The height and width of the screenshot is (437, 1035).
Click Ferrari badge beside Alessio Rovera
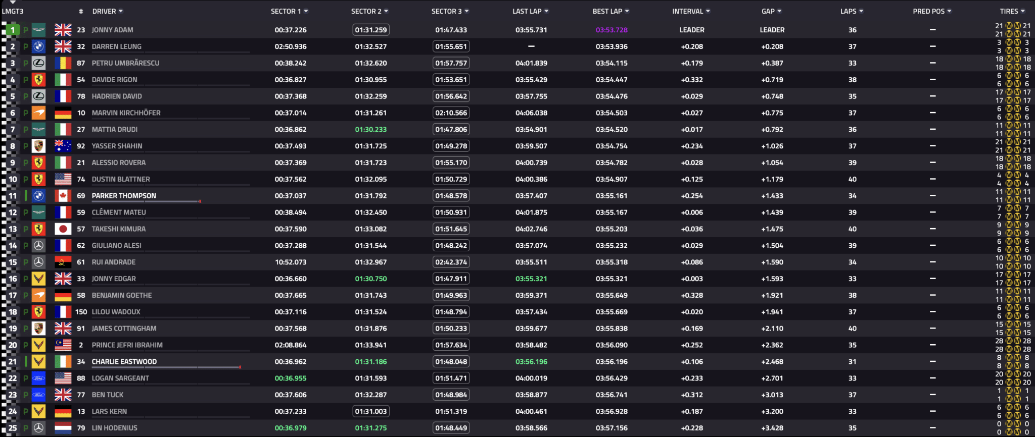coord(39,163)
